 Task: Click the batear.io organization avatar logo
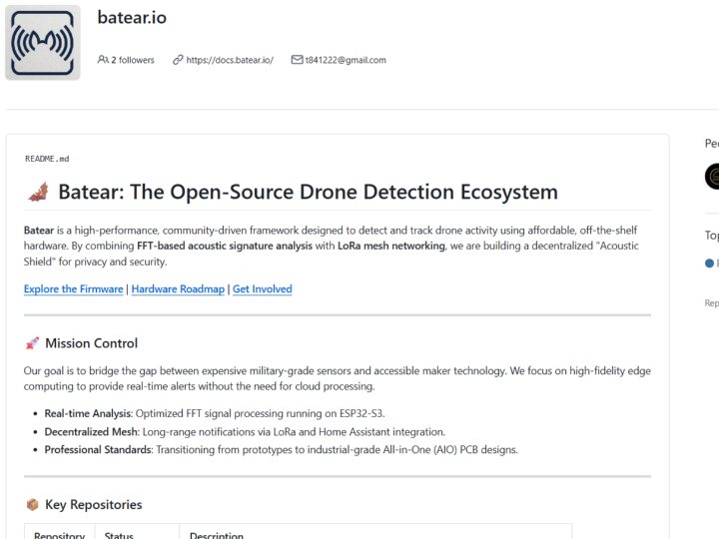43,42
